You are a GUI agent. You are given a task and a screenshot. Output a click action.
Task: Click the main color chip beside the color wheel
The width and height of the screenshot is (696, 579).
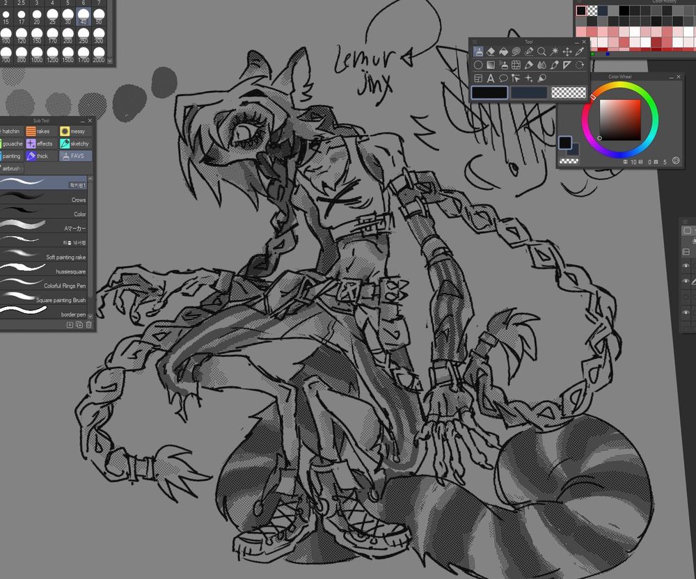tap(565, 143)
